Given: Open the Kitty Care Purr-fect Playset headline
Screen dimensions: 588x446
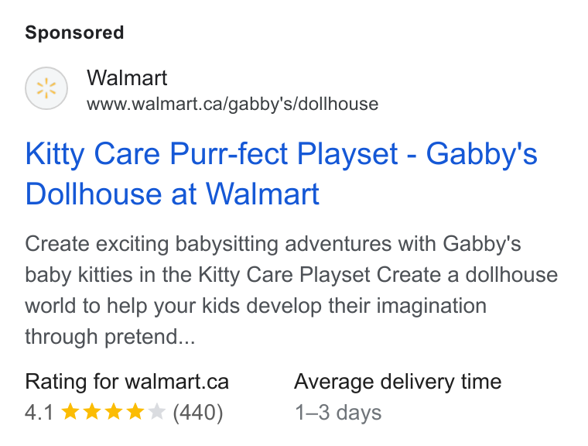Looking at the screenshot, I should coord(282,173).
